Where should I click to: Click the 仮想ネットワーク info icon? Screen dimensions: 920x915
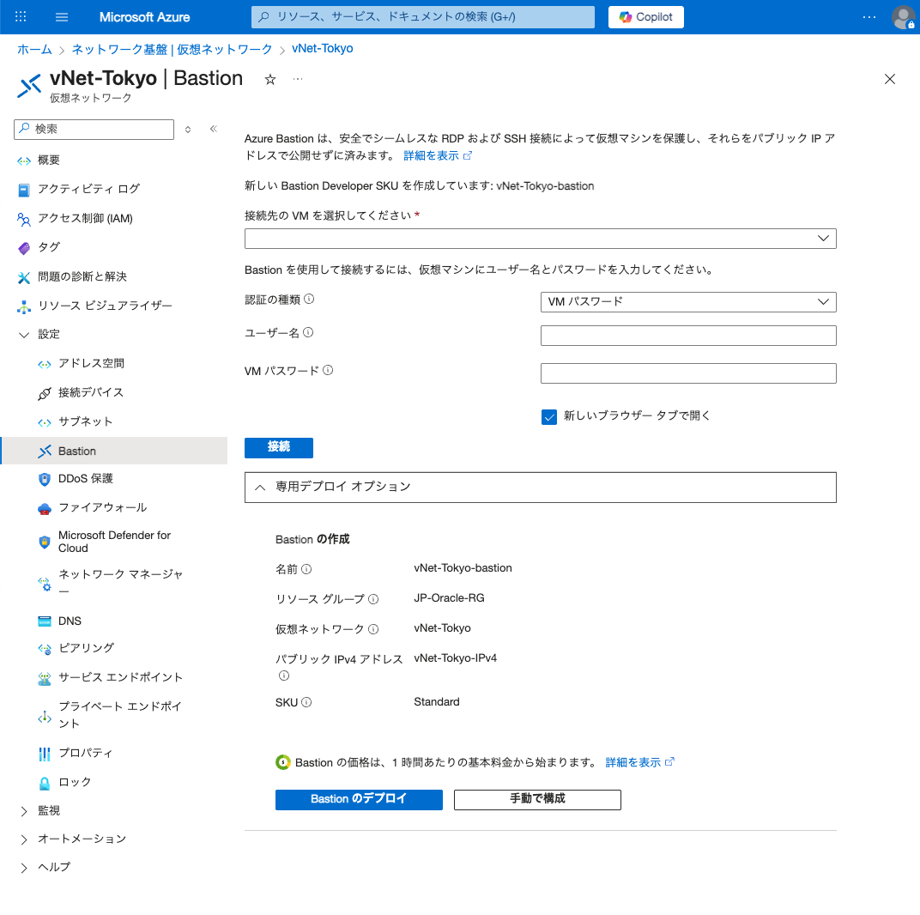(x=373, y=628)
